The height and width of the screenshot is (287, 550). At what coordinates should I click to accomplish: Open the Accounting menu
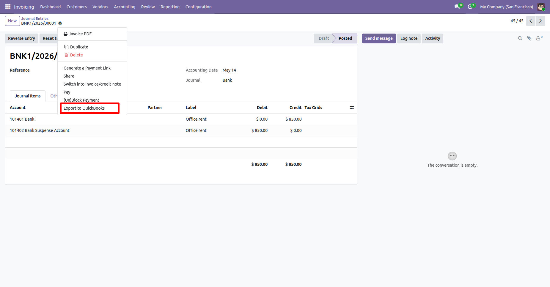point(125,7)
